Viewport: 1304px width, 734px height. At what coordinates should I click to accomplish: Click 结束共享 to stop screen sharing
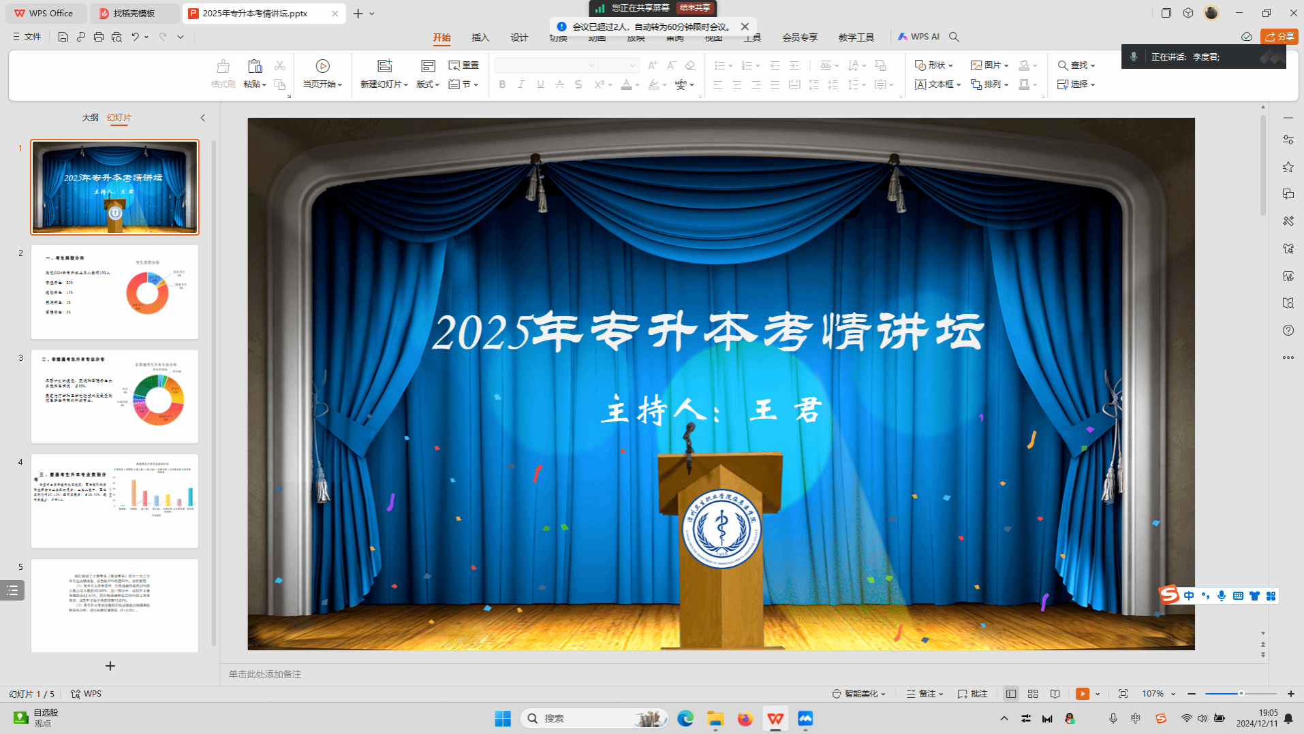pos(694,8)
